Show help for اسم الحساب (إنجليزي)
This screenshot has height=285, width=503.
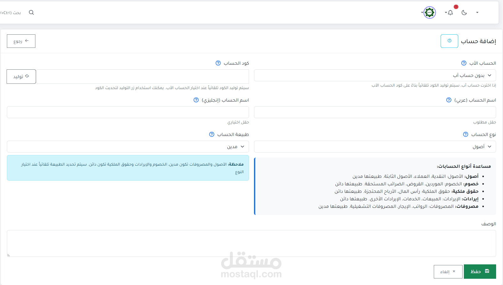(196, 100)
